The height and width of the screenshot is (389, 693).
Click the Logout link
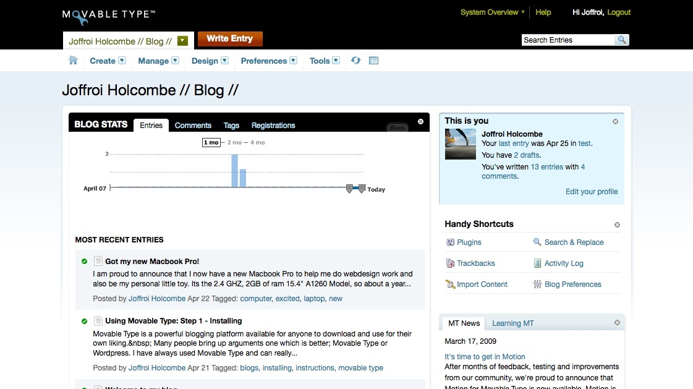click(619, 12)
